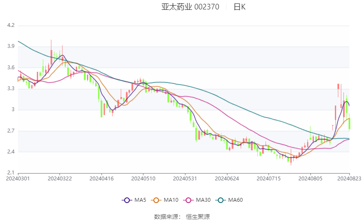
Task: Click the 20240624 x-axis date label
Action: (227, 177)
